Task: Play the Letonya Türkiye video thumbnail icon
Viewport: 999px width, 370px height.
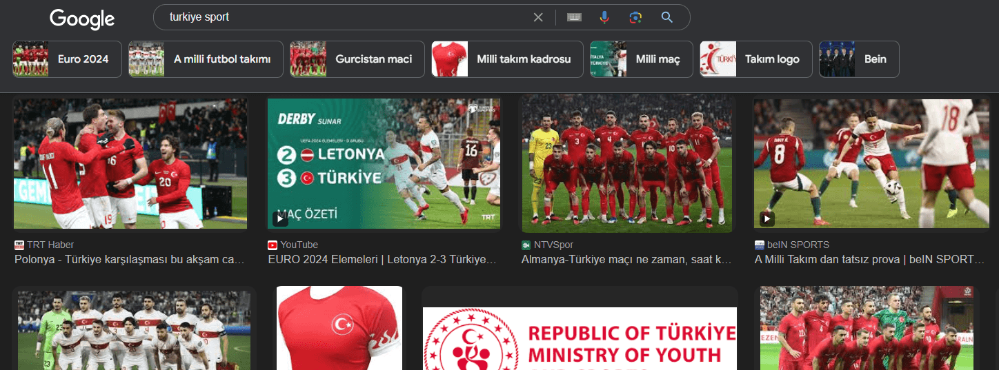Action: point(280,219)
